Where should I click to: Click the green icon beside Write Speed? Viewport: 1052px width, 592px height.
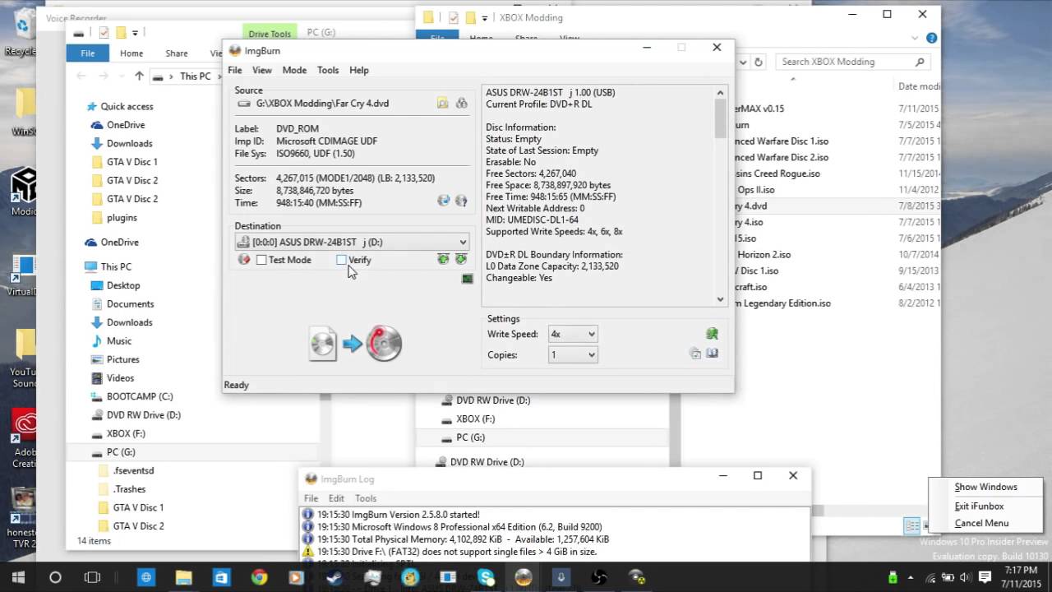point(712,334)
